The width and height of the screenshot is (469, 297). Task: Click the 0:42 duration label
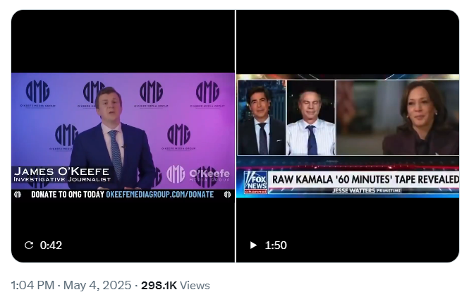(x=51, y=246)
